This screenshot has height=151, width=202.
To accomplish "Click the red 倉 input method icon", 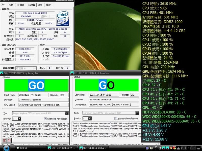I will [x=4, y=140].
